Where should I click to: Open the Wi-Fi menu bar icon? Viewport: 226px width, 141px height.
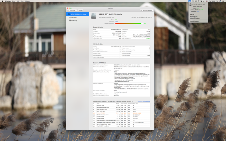pos(199,1)
